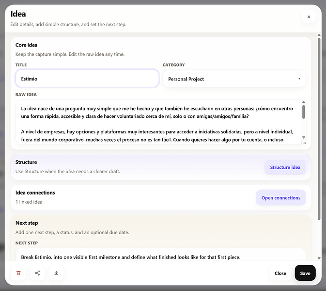Close the Idea dialog with X icon
Screen dimensions: 326x291
click(309, 16)
